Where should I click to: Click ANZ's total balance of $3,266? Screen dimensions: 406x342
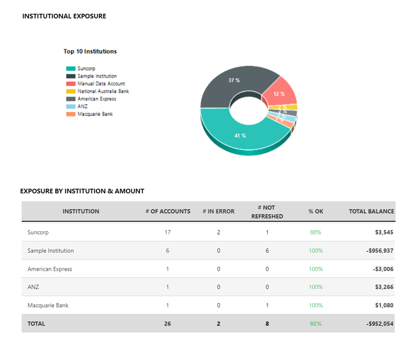point(384,287)
